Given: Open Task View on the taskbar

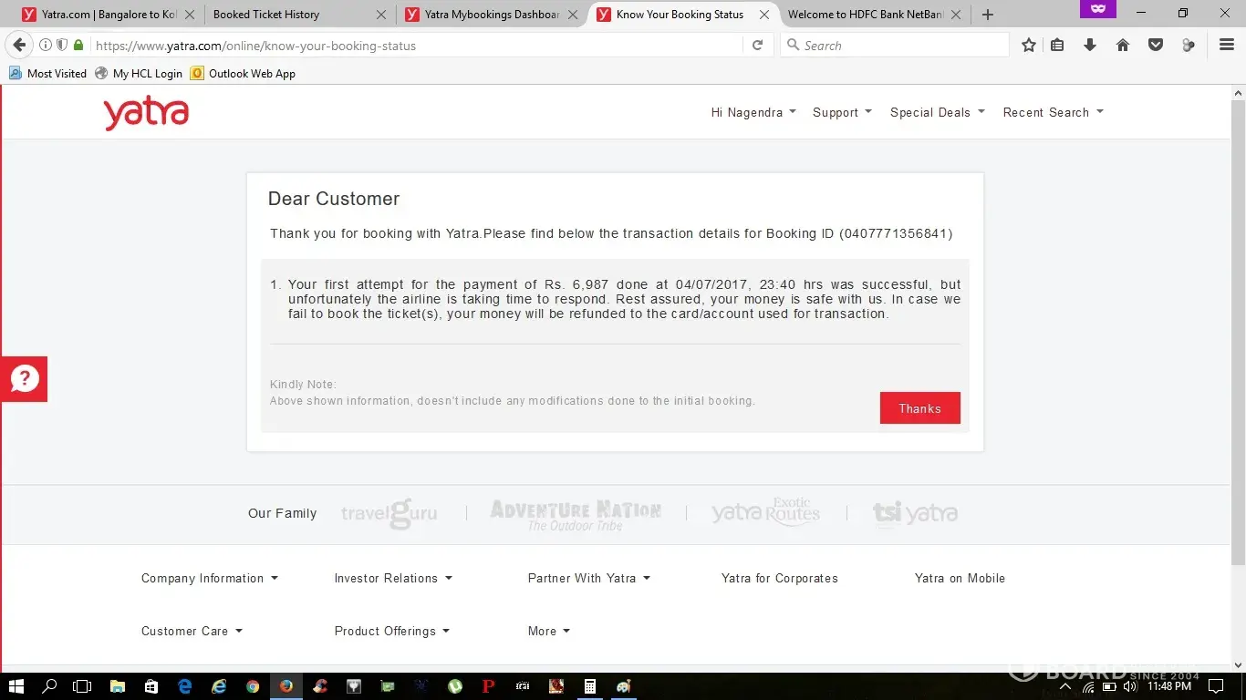Looking at the screenshot, I should coord(83,686).
